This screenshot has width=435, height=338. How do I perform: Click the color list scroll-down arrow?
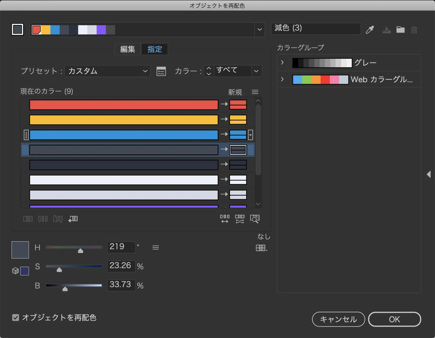tap(258, 204)
